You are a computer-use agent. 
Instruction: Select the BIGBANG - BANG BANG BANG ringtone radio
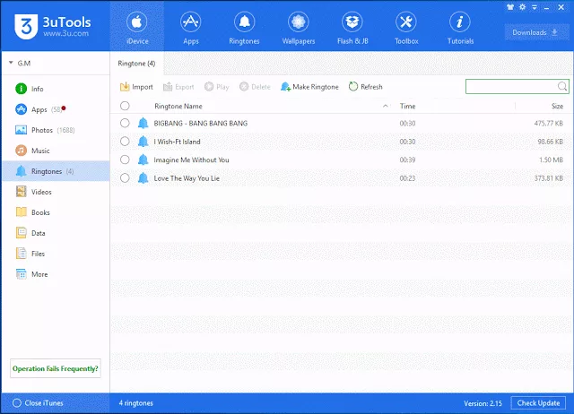tap(125, 124)
